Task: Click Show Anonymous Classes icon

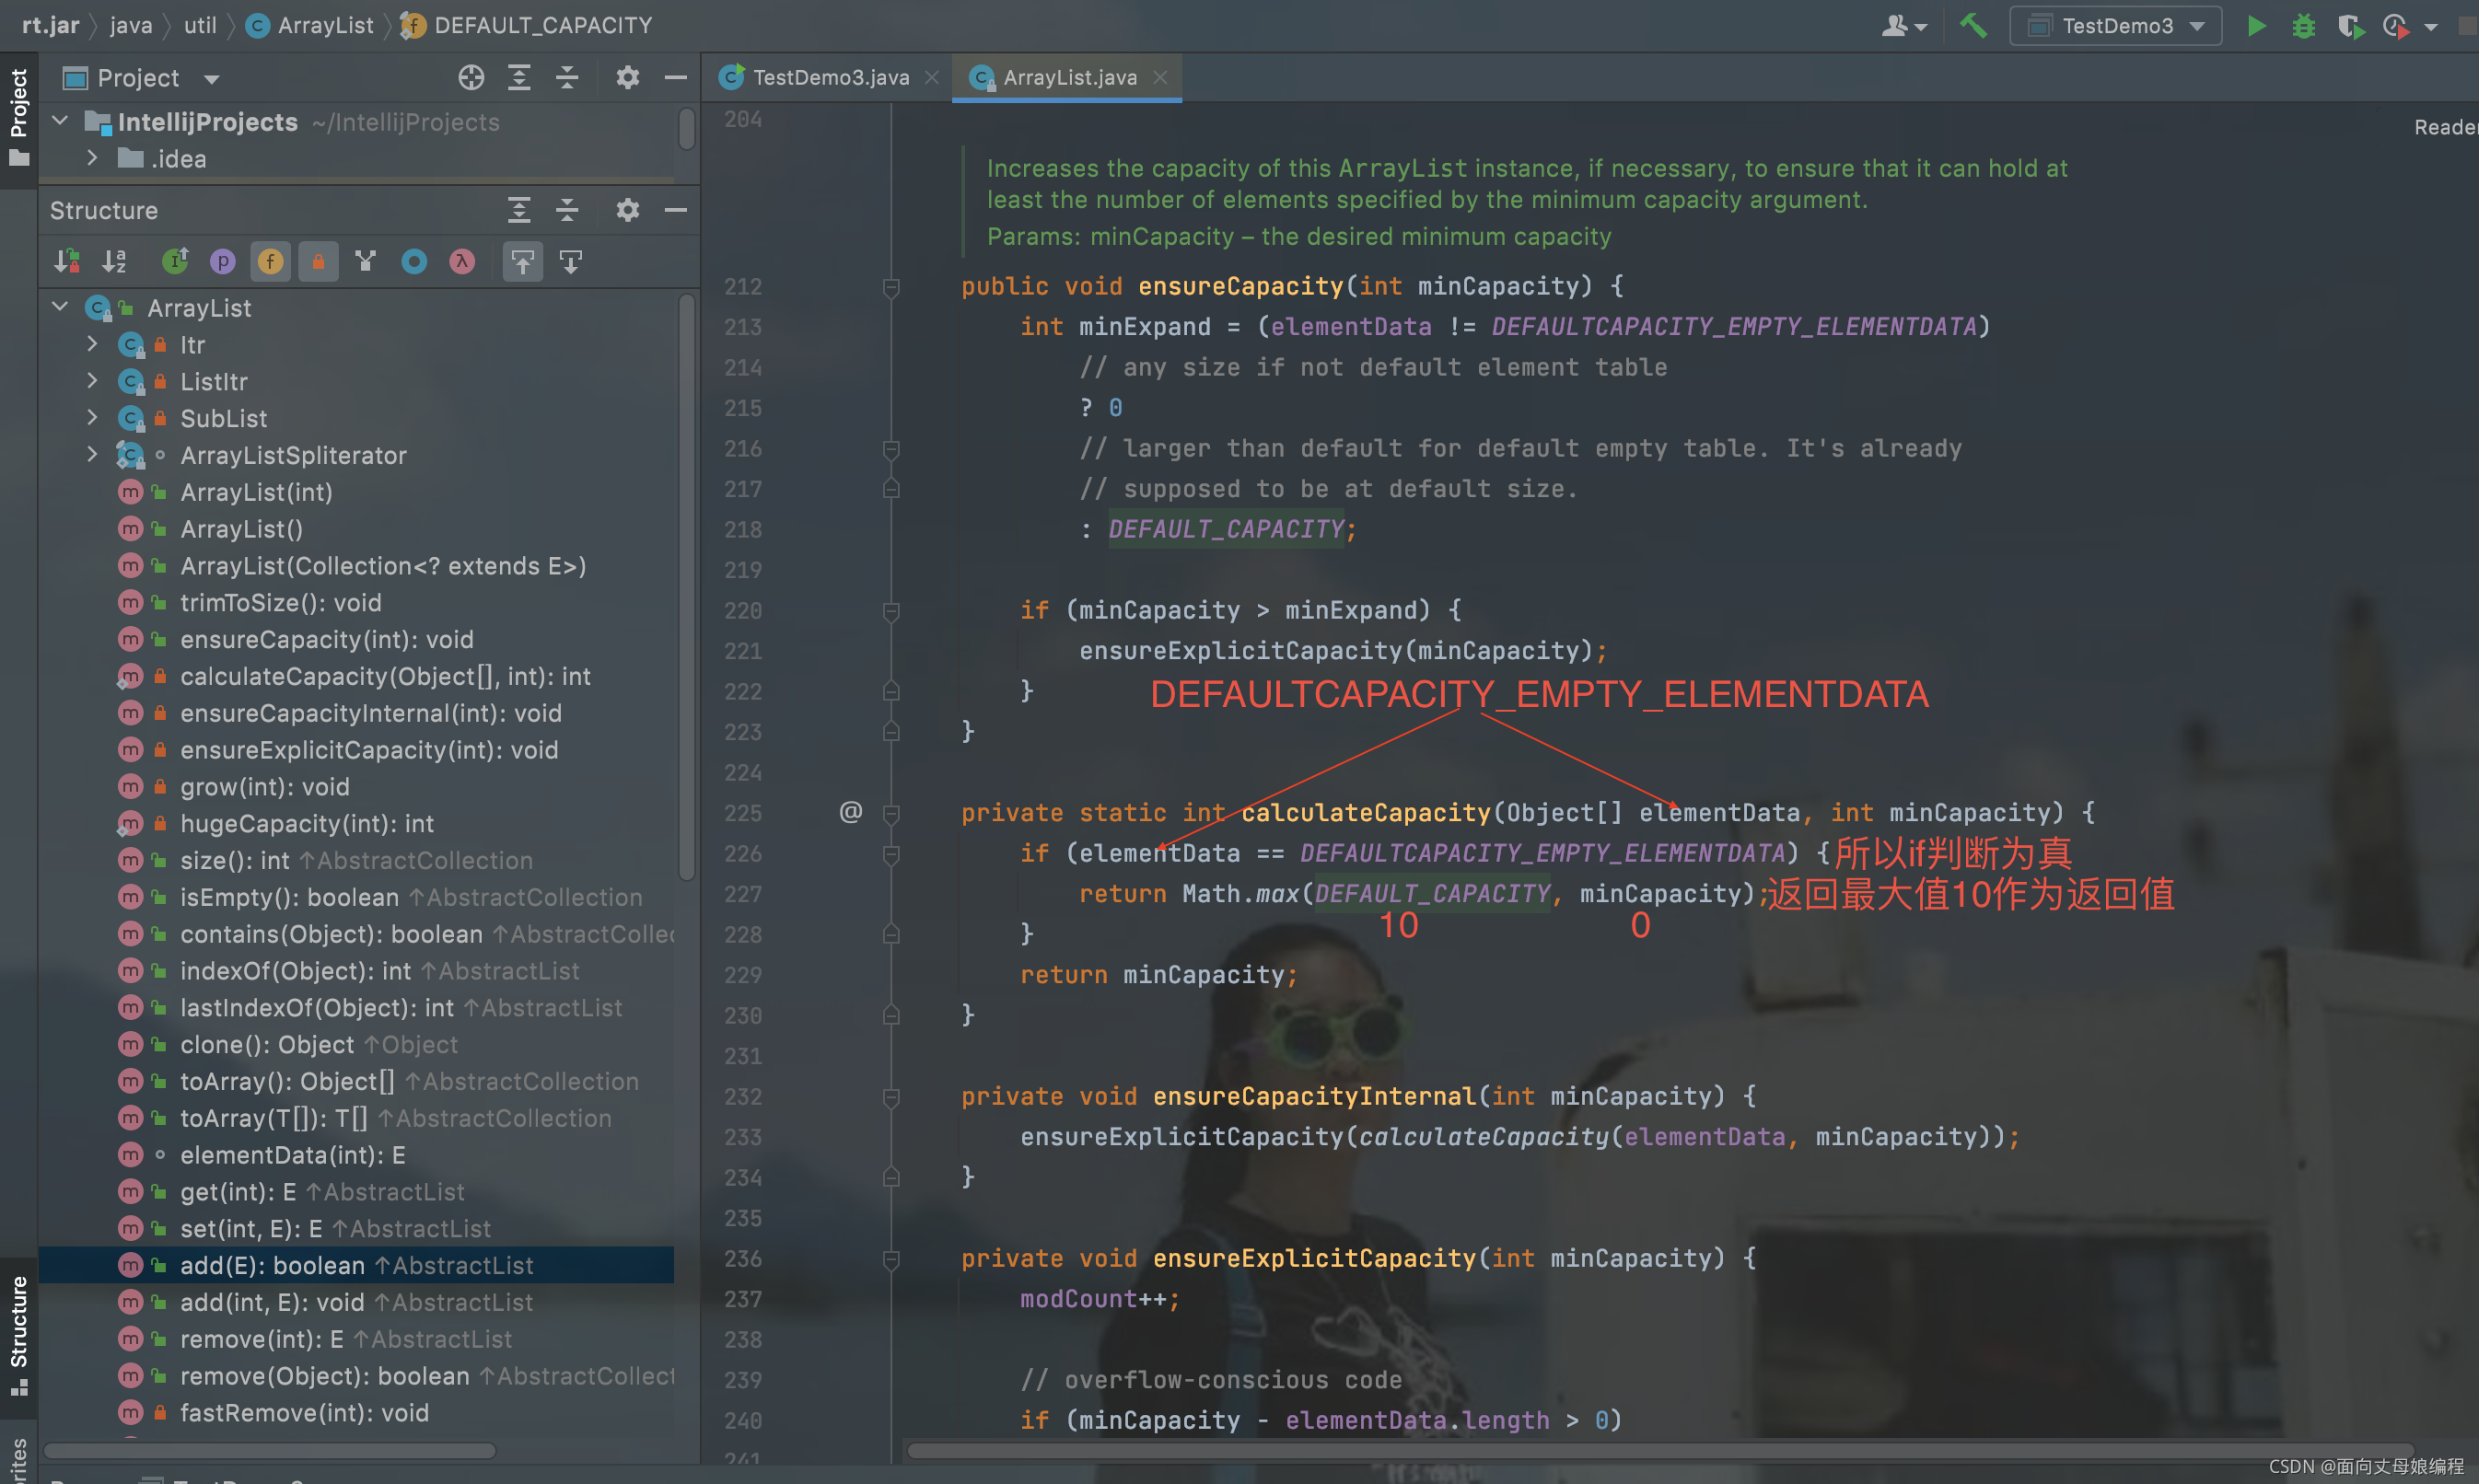Action: [x=414, y=262]
